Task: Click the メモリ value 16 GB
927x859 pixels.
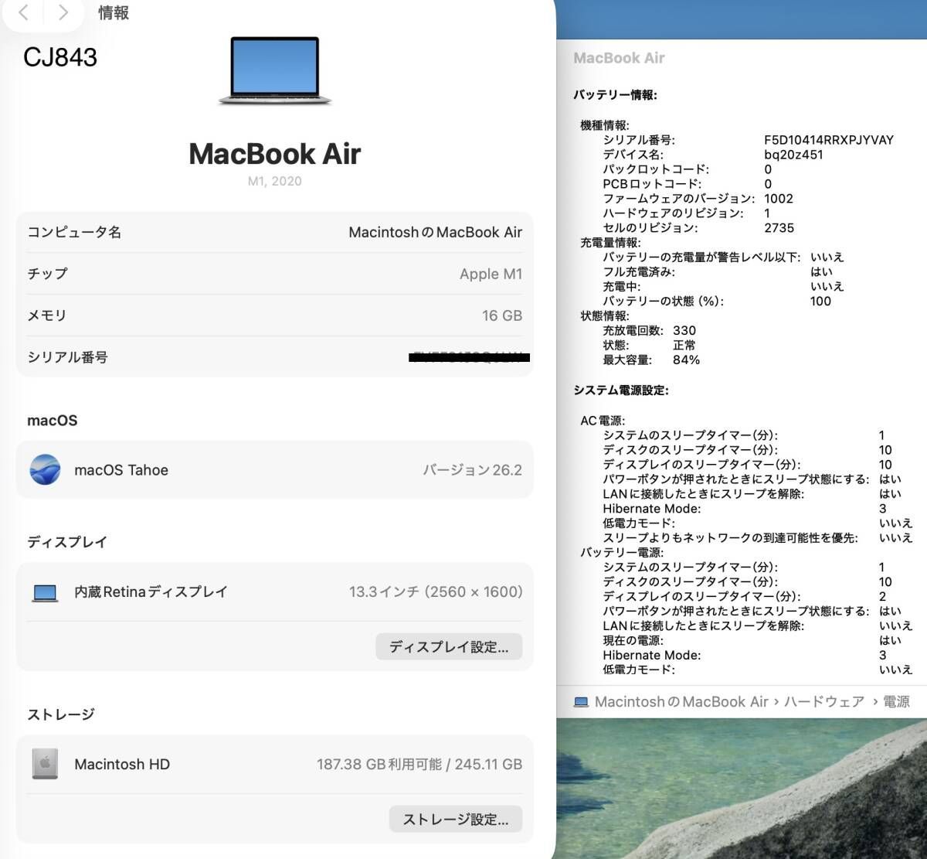Action: 502,315
